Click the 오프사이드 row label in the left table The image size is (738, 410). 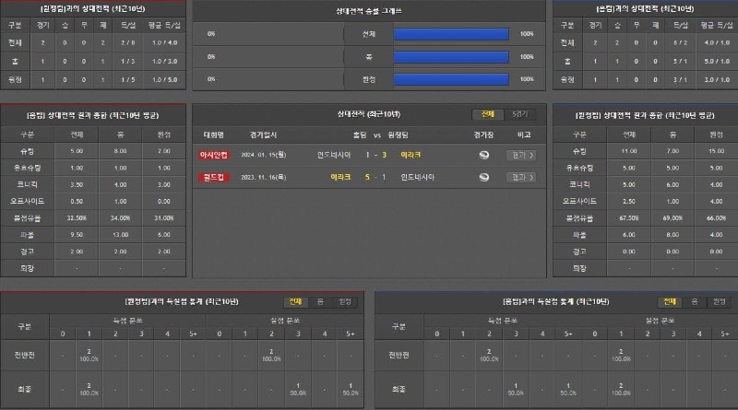tap(28, 201)
